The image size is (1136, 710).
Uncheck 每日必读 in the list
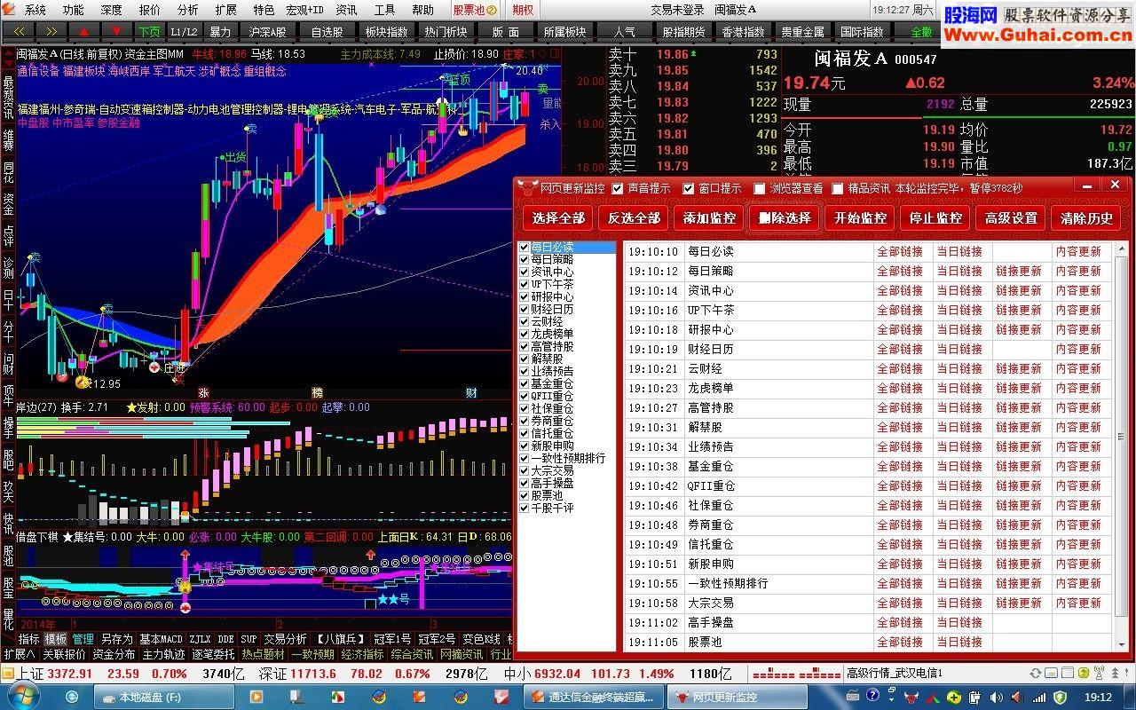click(x=525, y=248)
